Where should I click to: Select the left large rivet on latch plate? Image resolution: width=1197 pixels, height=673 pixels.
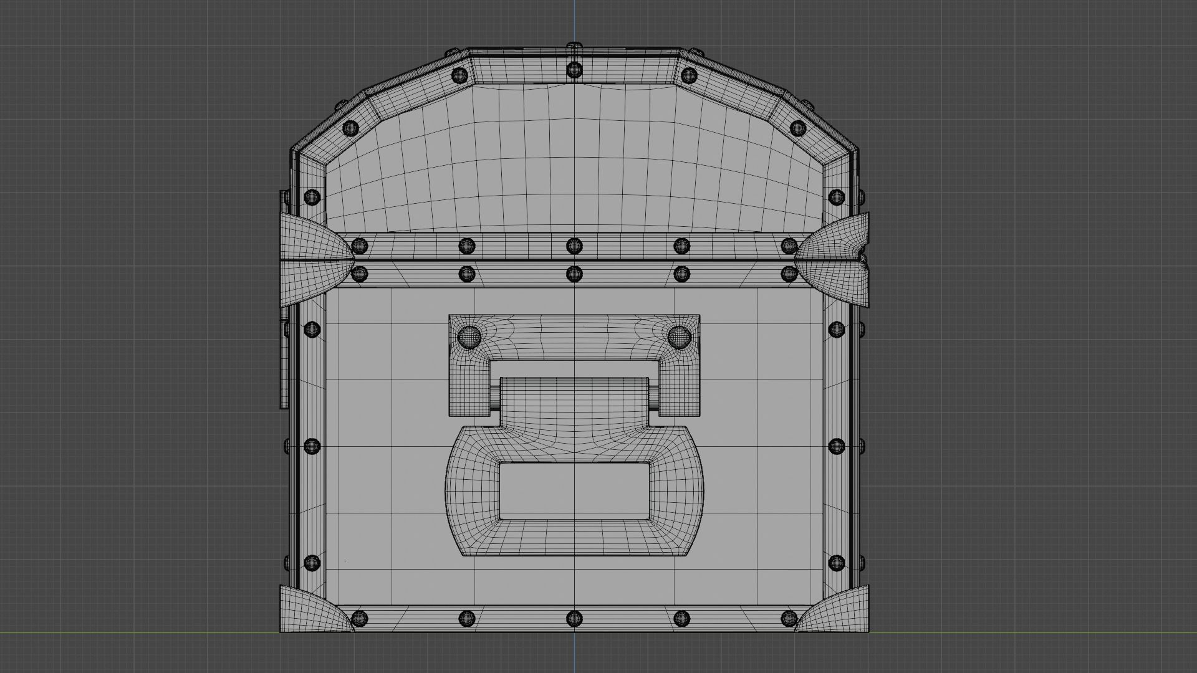(469, 338)
